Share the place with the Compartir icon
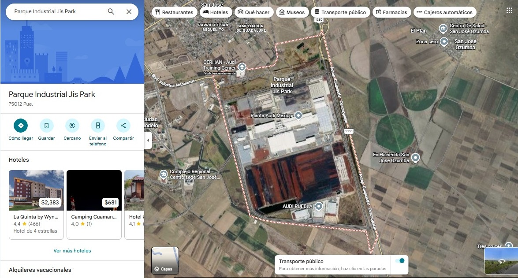Screen dimensions: 518x278 [123, 126]
